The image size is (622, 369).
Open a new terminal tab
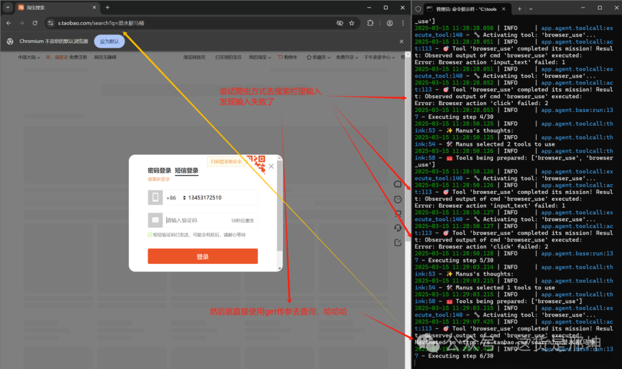(519, 9)
